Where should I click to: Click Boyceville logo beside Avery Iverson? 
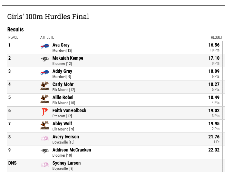pos(45,138)
